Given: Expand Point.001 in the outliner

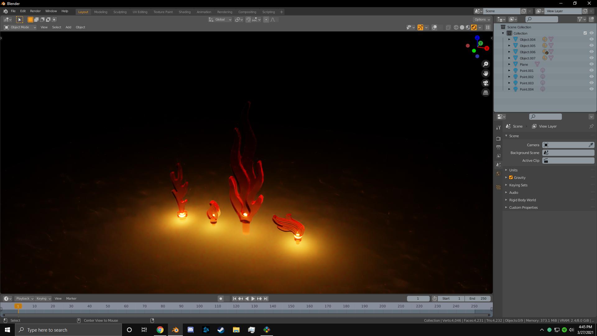Looking at the screenshot, I should 509,71.
